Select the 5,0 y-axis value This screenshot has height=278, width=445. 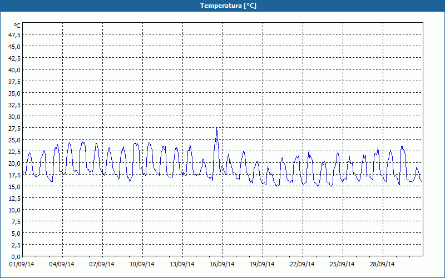16,234
